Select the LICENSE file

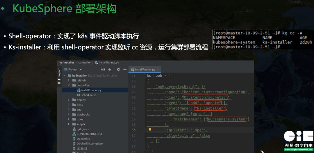click(x=82, y=148)
